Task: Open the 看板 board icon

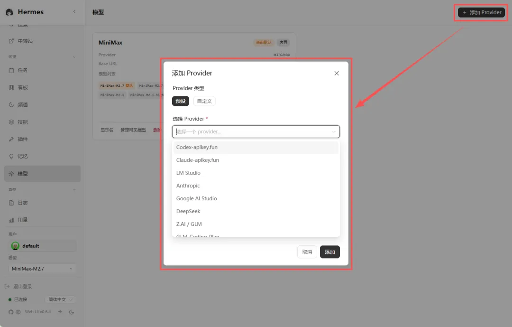Action: 11,88
